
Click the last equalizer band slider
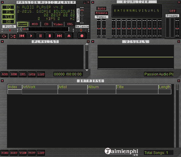pos(160,28)
